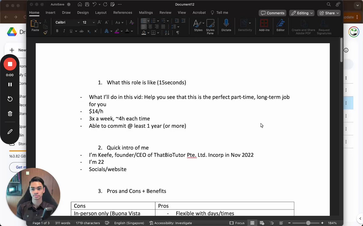The image size is (363, 226).
Task: Apply the font color A swatch
Action: [x=127, y=31]
